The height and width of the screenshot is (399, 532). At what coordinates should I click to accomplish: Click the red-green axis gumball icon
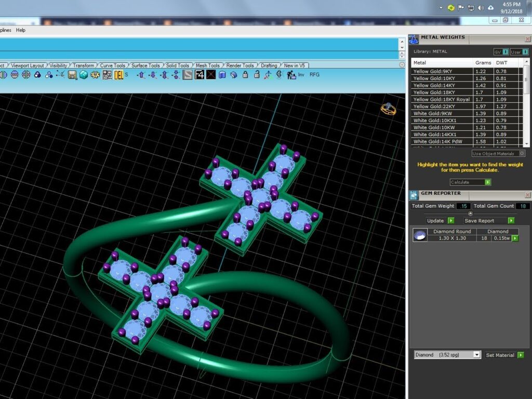[268, 75]
